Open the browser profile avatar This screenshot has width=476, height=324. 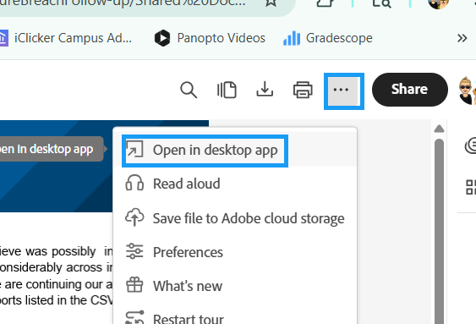click(x=438, y=3)
